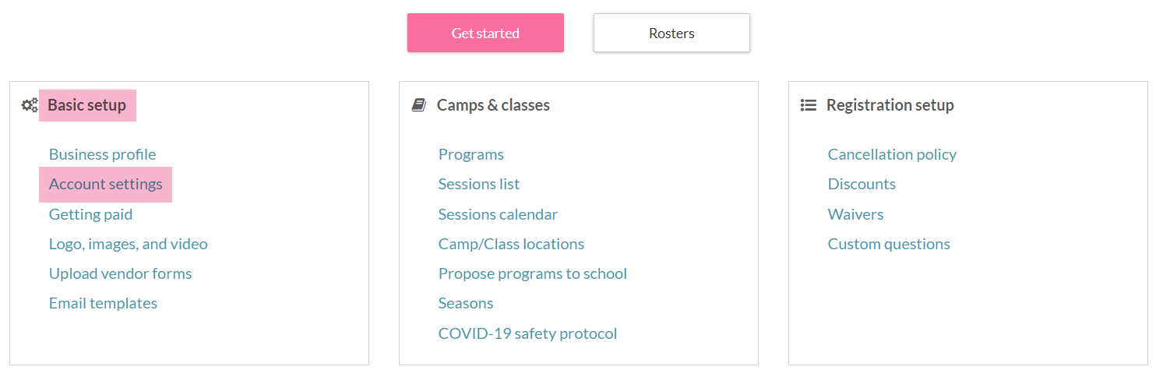The height and width of the screenshot is (370, 1156).
Task: Go to Account settings
Action: click(106, 185)
